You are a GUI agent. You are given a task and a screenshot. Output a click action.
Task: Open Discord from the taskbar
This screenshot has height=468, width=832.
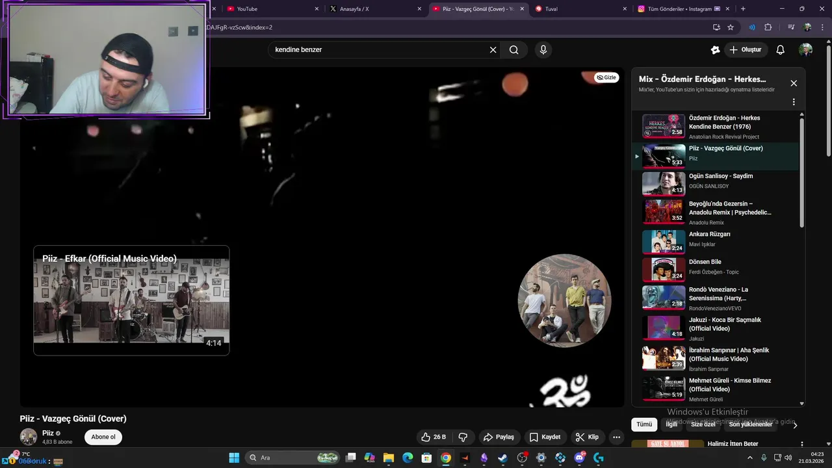pyautogui.click(x=579, y=458)
